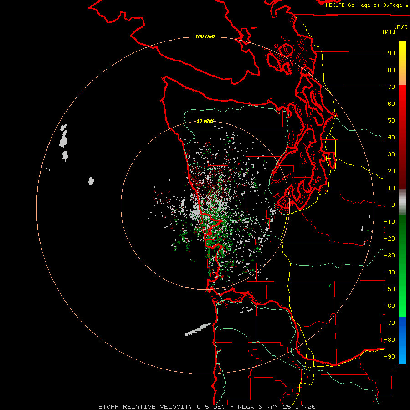
Task: Click the 60 value on the velocity scale
Action: click(x=391, y=104)
